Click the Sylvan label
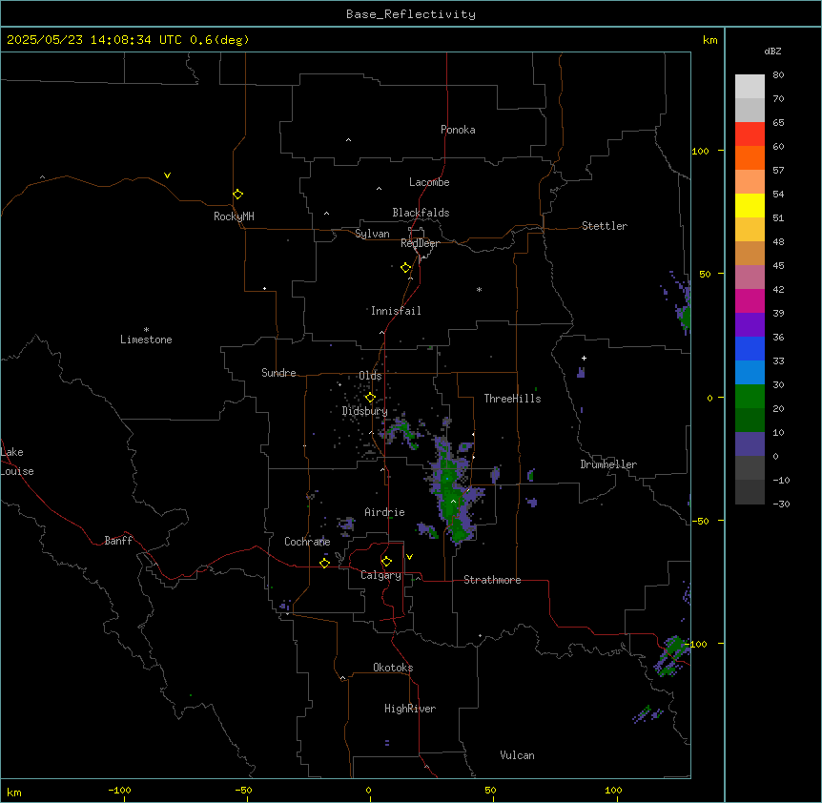Viewport: 822px width, 803px height. tap(372, 234)
